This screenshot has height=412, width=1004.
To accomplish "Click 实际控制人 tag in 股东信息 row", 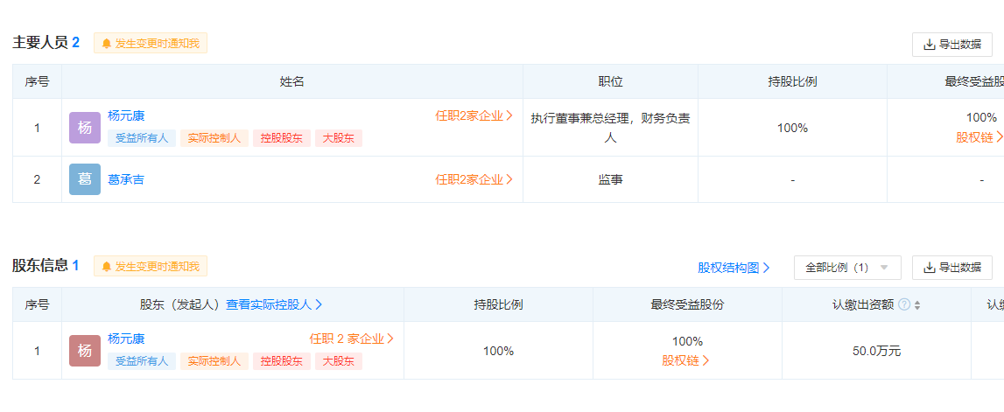I will (214, 361).
